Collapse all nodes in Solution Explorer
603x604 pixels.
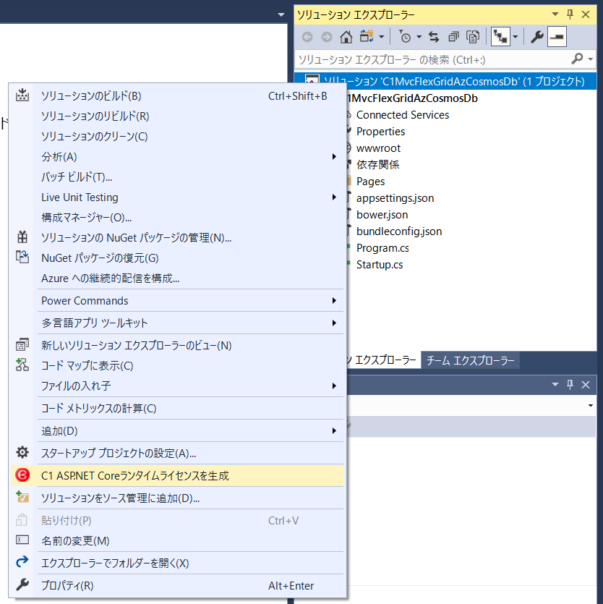(x=454, y=37)
